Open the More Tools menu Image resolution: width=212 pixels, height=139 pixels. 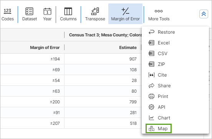tap(159, 15)
